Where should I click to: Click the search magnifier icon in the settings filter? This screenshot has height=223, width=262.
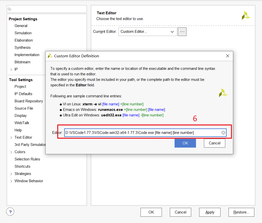point(9,9)
